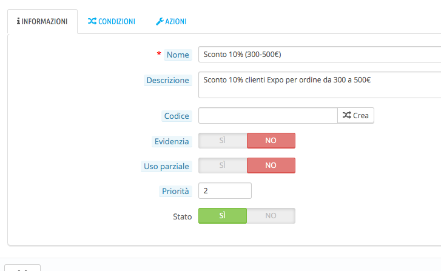Enable Uso parziale by choosing SÌ
The image size is (441, 271).
tap(223, 166)
